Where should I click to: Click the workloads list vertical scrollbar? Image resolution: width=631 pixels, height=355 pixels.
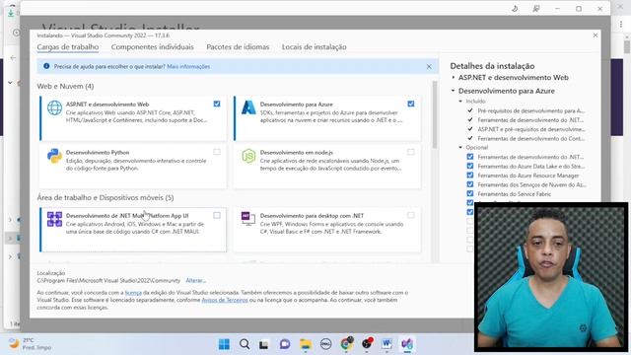(x=435, y=114)
